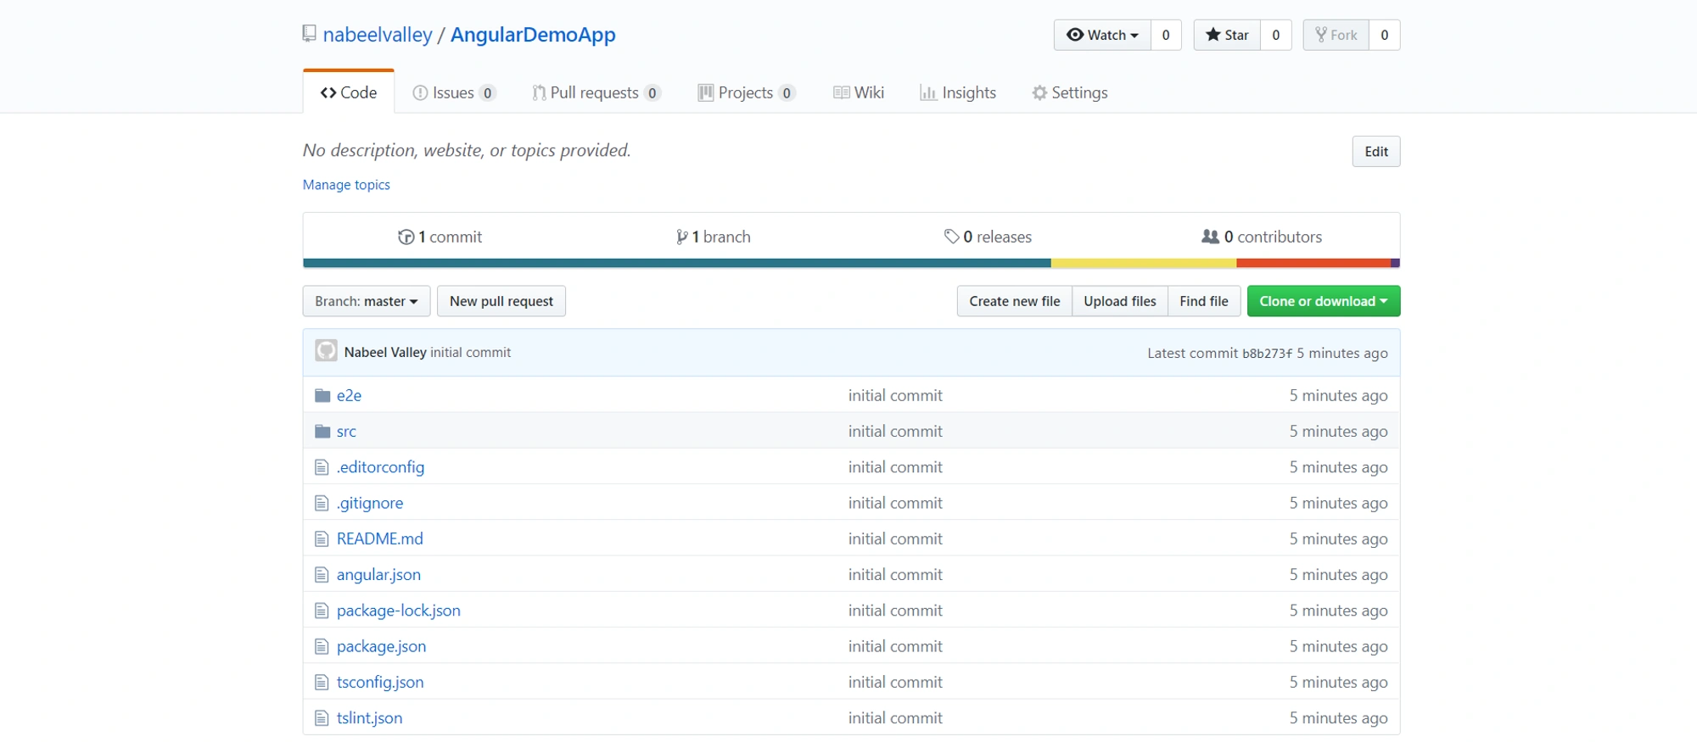
Task: Click the file icon beside .gitignore
Action: click(322, 503)
